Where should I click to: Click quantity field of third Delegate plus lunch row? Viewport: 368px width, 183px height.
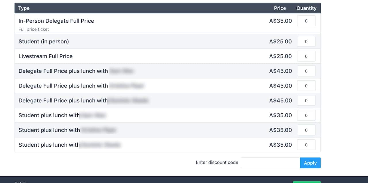tap(306, 101)
